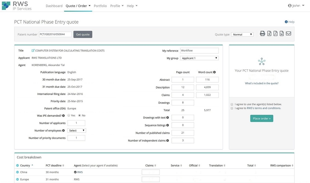The width and height of the screenshot is (310, 183).
Task: Open Number of employees Select dropdown
Action: click(x=77, y=131)
